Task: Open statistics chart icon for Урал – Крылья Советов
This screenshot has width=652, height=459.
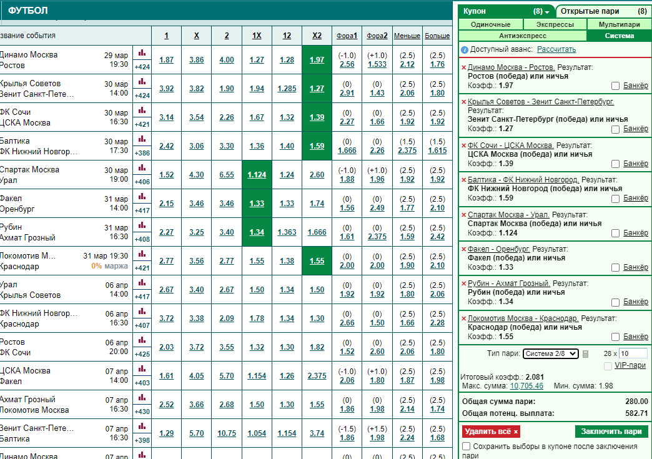Action: [142, 282]
